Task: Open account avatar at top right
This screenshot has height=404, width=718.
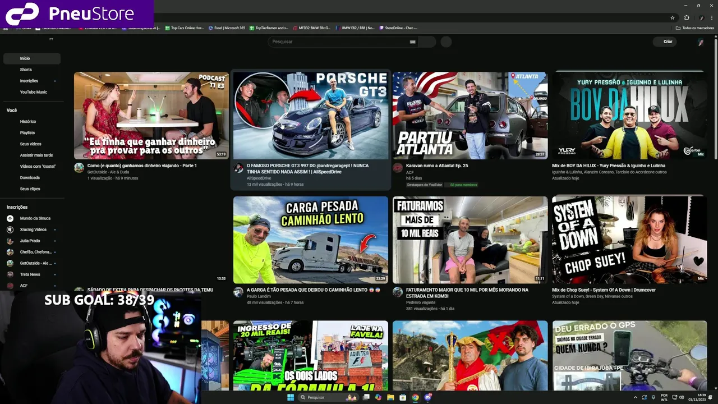Action: click(x=700, y=42)
